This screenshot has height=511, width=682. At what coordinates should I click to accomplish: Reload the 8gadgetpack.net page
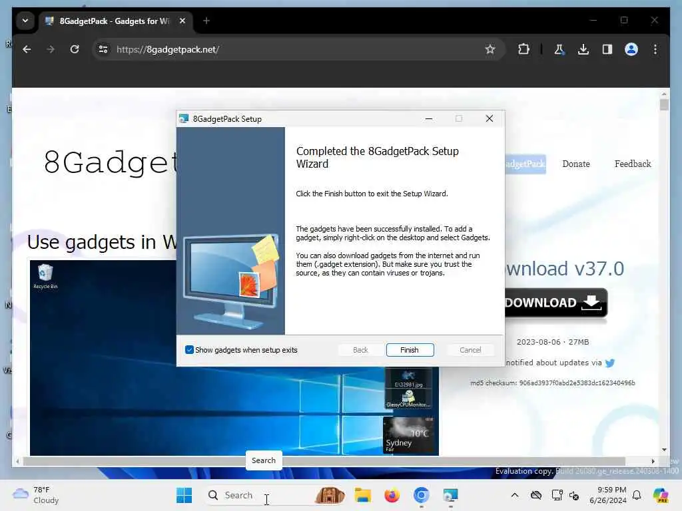click(75, 49)
